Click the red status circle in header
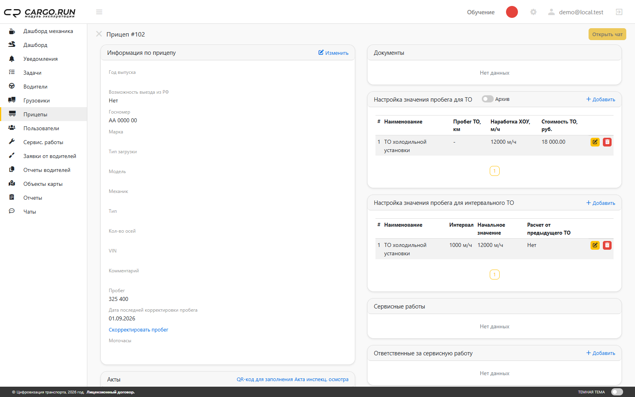The width and height of the screenshot is (635, 397). pyautogui.click(x=512, y=12)
